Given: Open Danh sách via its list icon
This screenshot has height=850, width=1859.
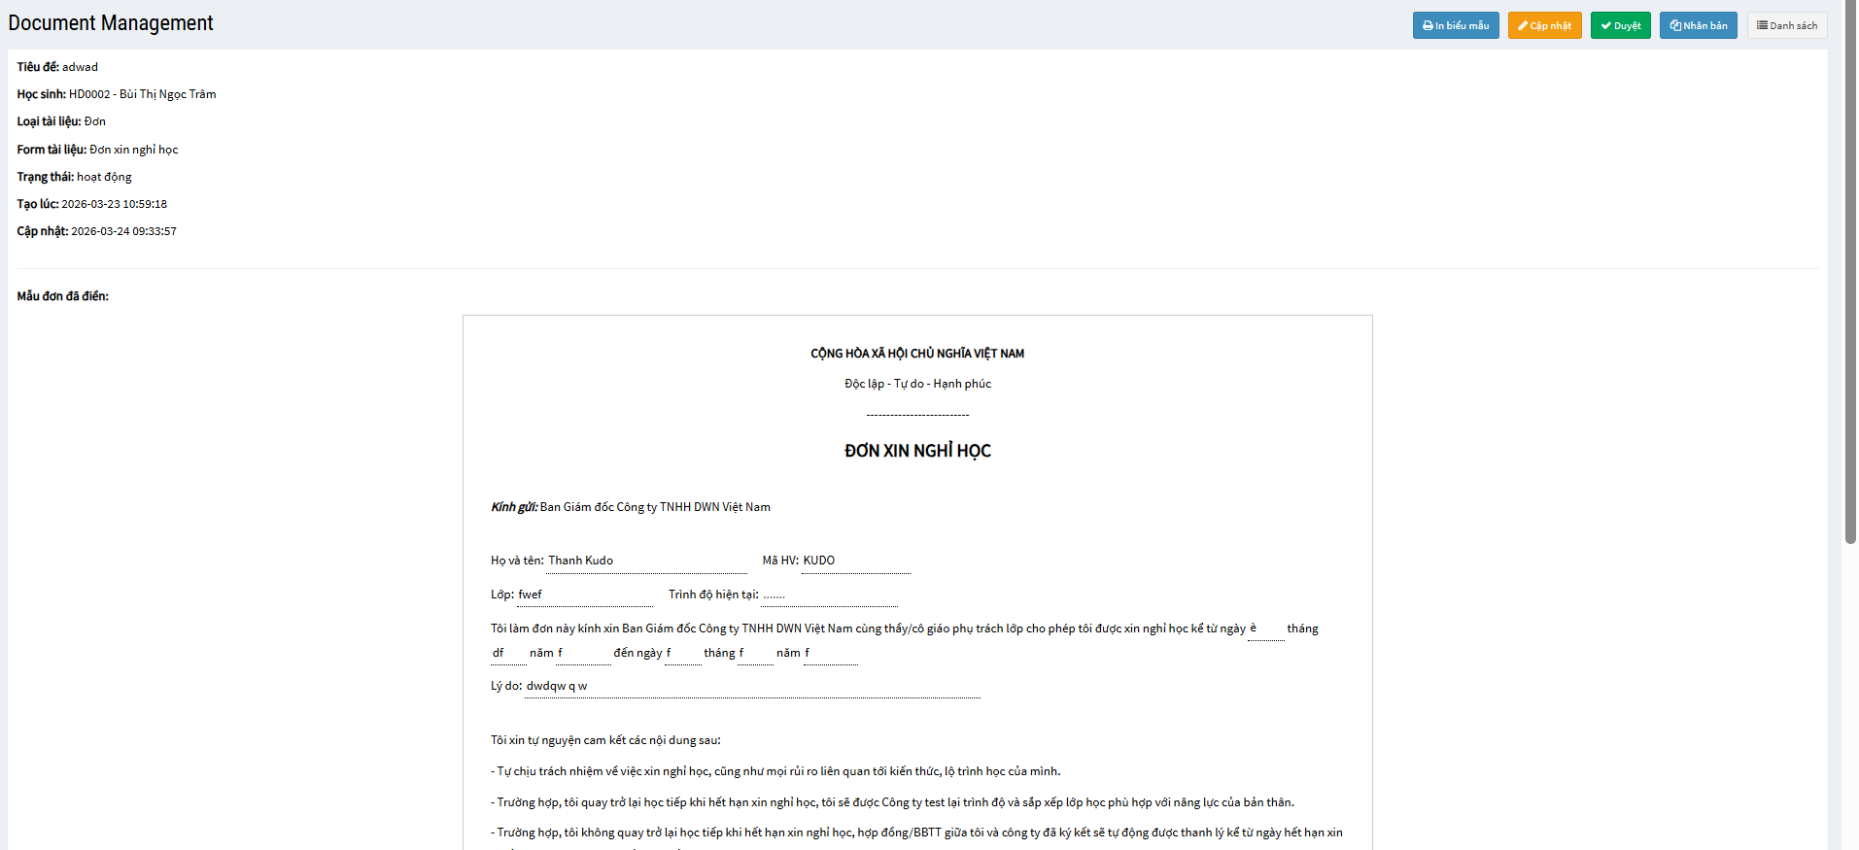Looking at the screenshot, I should [1762, 26].
